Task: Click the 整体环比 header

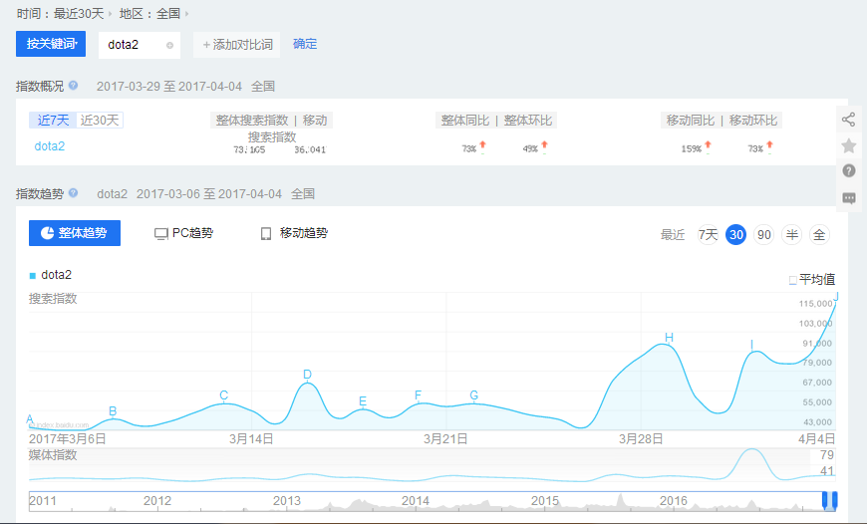Action: (527, 120)
